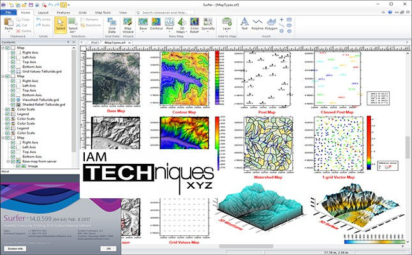Image resolution: width=412 pixels, height=255 pixels.
Task: Click the Layer icon in Add to Map
Action: [x=227, y=22]
